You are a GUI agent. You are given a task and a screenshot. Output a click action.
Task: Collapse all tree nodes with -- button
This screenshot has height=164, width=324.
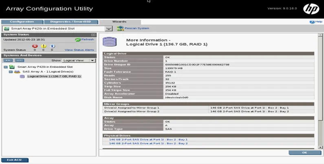[20, 60]
